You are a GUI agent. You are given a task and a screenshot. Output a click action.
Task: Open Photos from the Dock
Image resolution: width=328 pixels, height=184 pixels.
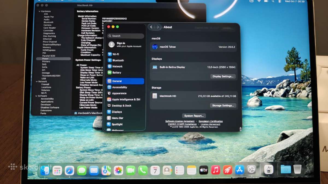tap(118, 171)
